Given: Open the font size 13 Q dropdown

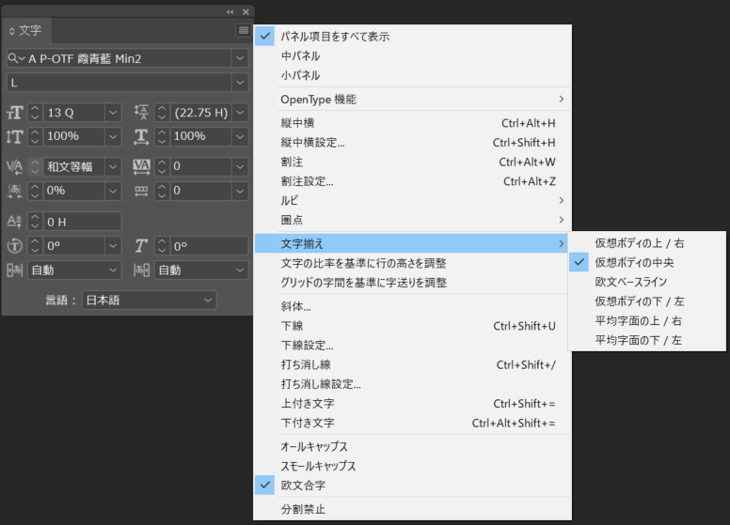Looking at the screenshot, I should coord(113,113).
